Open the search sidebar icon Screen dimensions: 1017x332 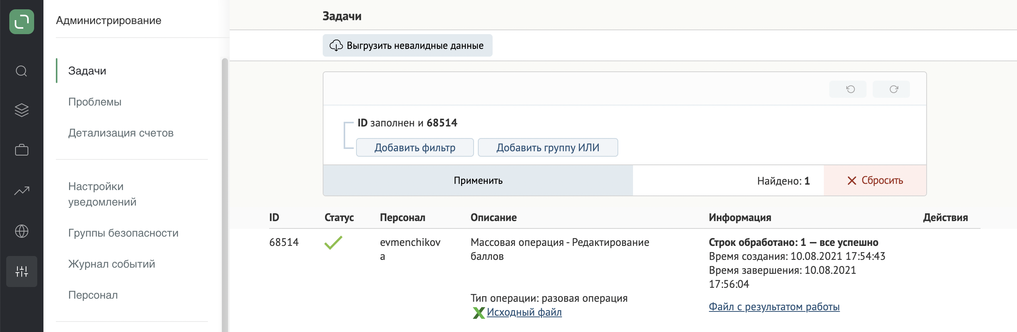(21, 71)
